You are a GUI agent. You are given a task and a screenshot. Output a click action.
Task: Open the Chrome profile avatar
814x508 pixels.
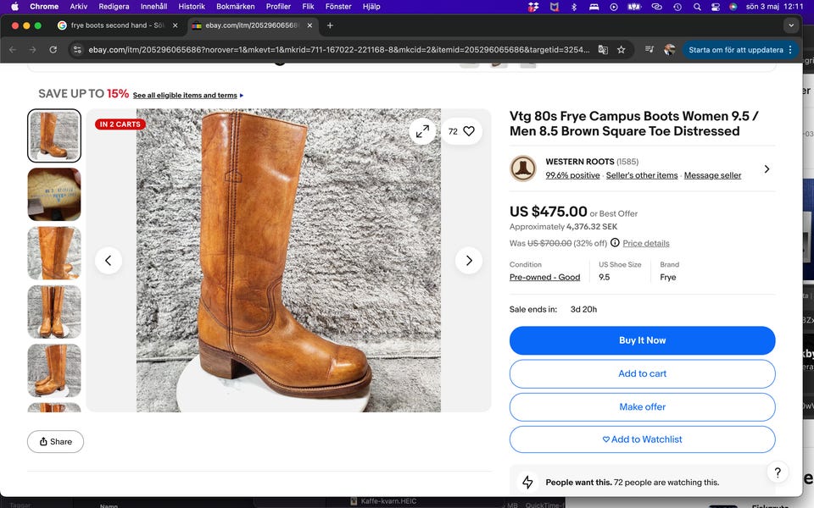click(x=670, y=50)
